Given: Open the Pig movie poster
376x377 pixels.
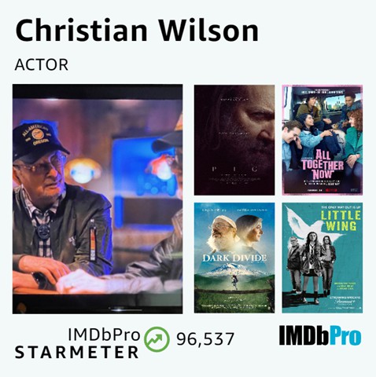Looking at the screenshot, I should click(234, 140).
